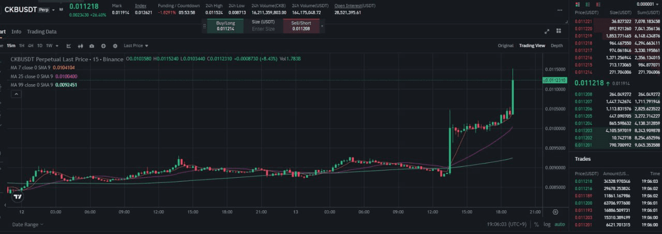Viewport: 662px width, 234px height.
Task: Click current price label on price axis
Action: click(555, 80)
